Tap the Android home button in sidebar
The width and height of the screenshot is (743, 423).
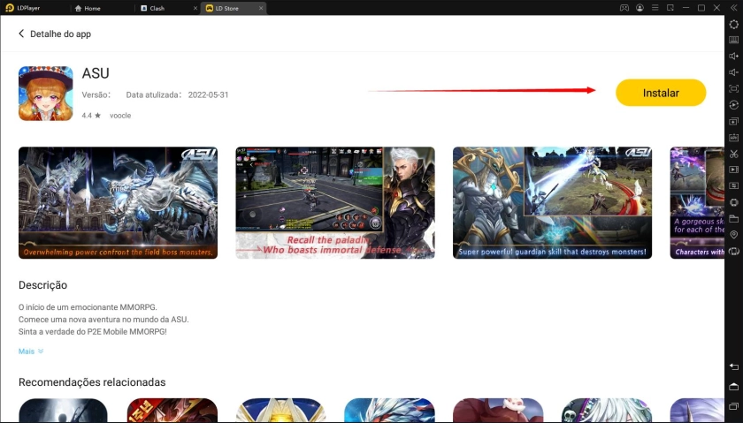pos(733,387)
